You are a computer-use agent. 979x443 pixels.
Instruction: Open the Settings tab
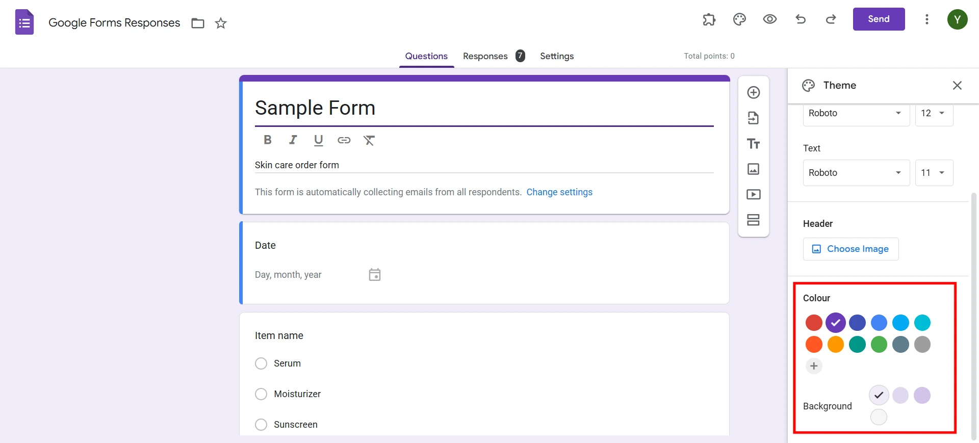coord(557,56)
